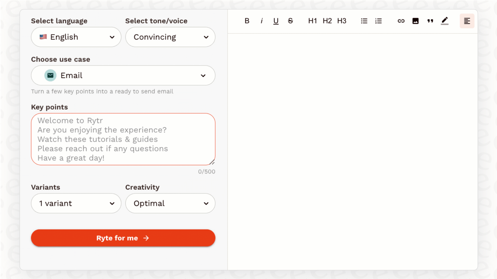This screenshot has height=279, width=497.
Task: Insert a blockquote
Action: point(430,21)
